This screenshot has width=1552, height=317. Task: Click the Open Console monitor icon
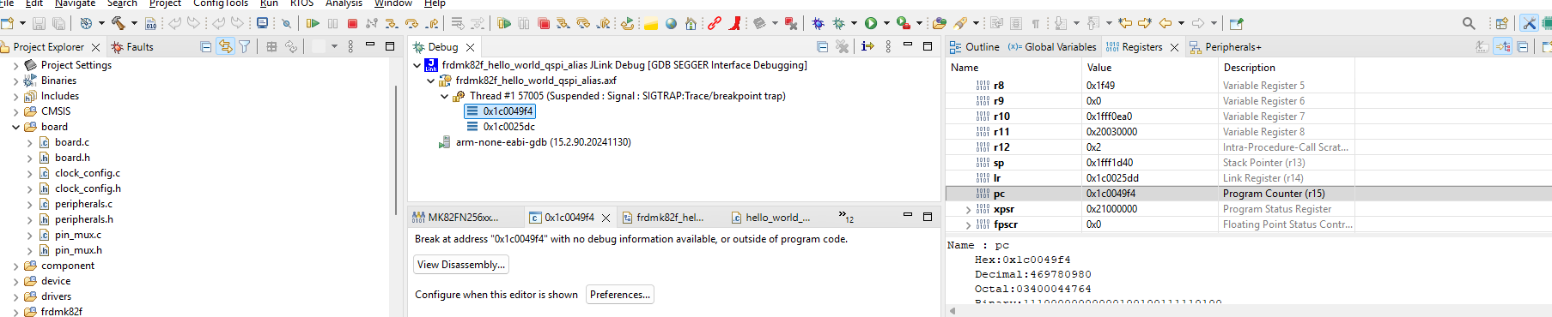(x=262, y=23)
